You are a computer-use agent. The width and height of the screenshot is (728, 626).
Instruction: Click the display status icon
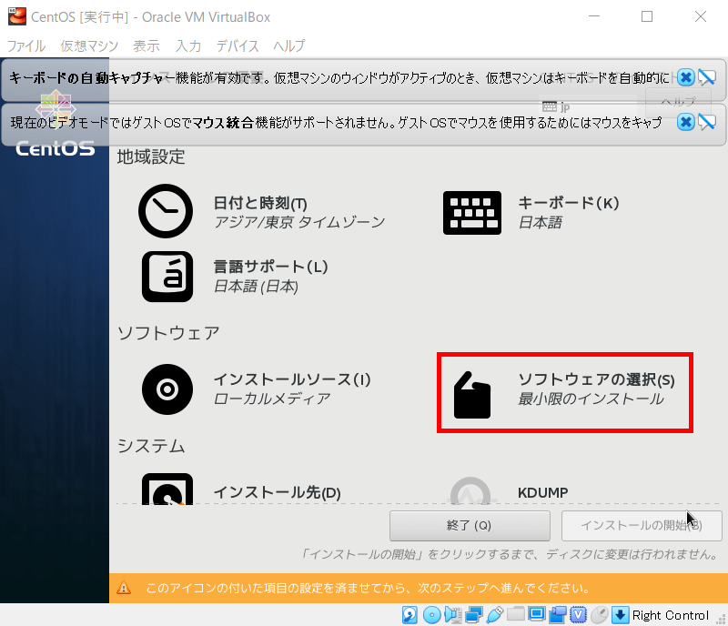pos(537,614)
